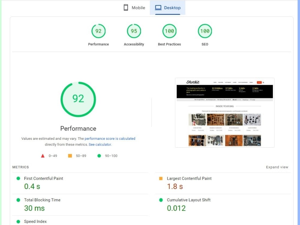The height and width of the screenshot is (225, 300).
Task: Click the orange square 50–89 legend icon
Action: point(70,156)
